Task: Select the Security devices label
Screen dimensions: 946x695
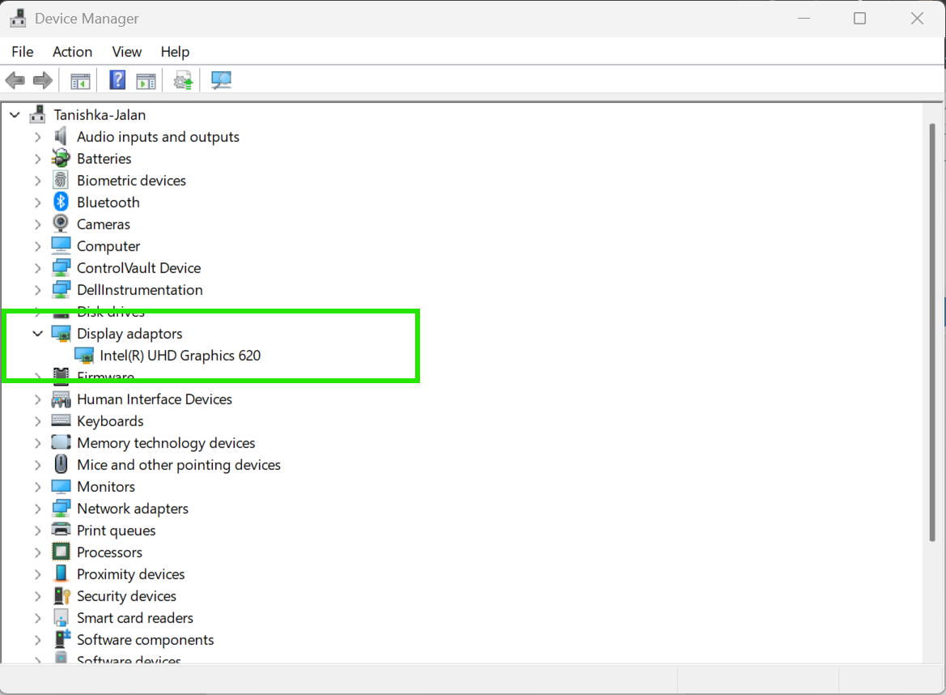Action: [x=127, y=596]
